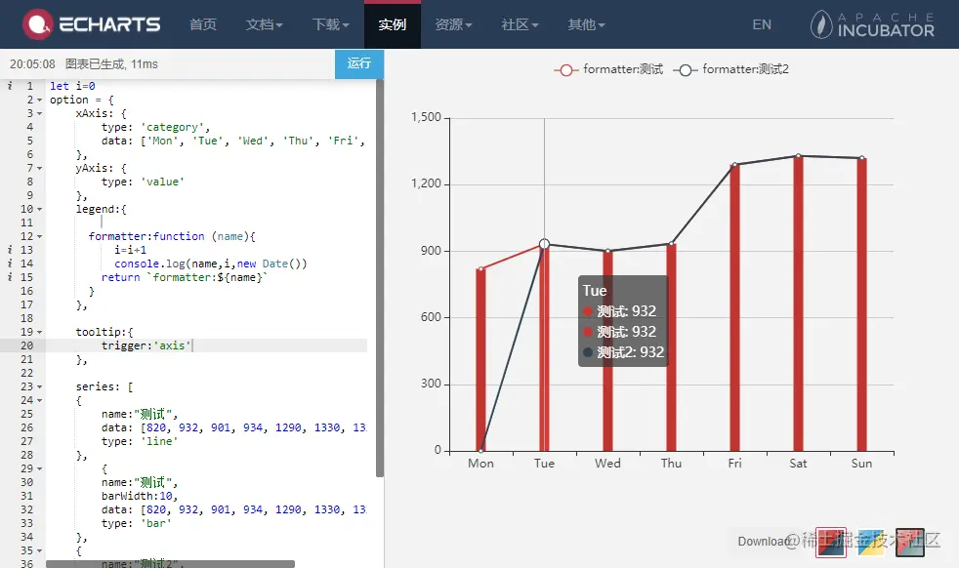Click the Thu red bar
This screenshot has width=959, height=568.
(671, 347)
